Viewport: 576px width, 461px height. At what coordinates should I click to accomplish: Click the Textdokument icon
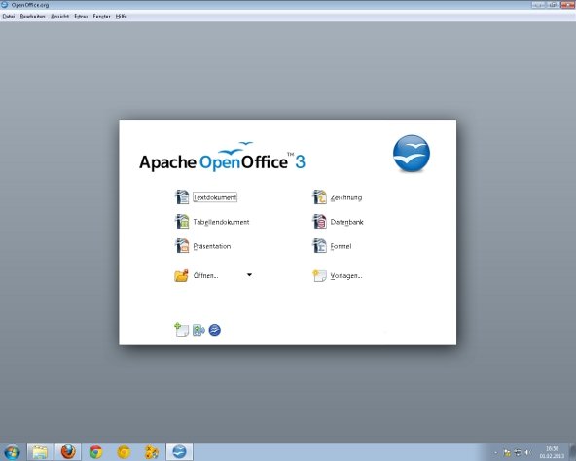(x=182, y=197)
